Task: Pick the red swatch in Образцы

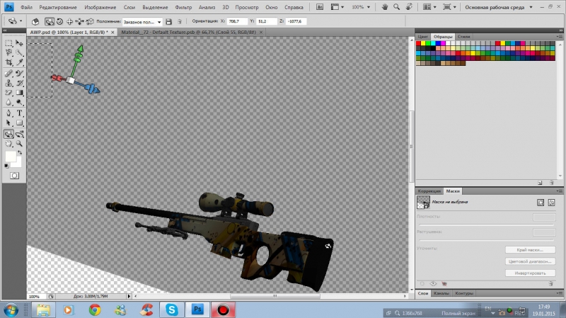Action: (418, 43)
